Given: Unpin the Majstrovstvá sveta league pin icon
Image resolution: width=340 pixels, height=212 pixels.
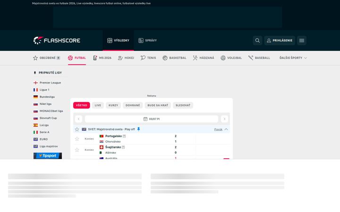Looking at the screenshot, I should coord(138,129).
